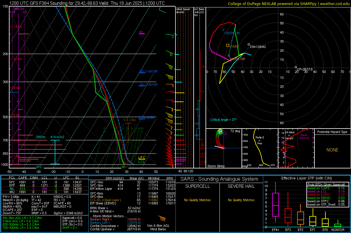Click the Critical Angle = 37° text
The height and width of the screenshot is (233, 351).
click(223, 120)
